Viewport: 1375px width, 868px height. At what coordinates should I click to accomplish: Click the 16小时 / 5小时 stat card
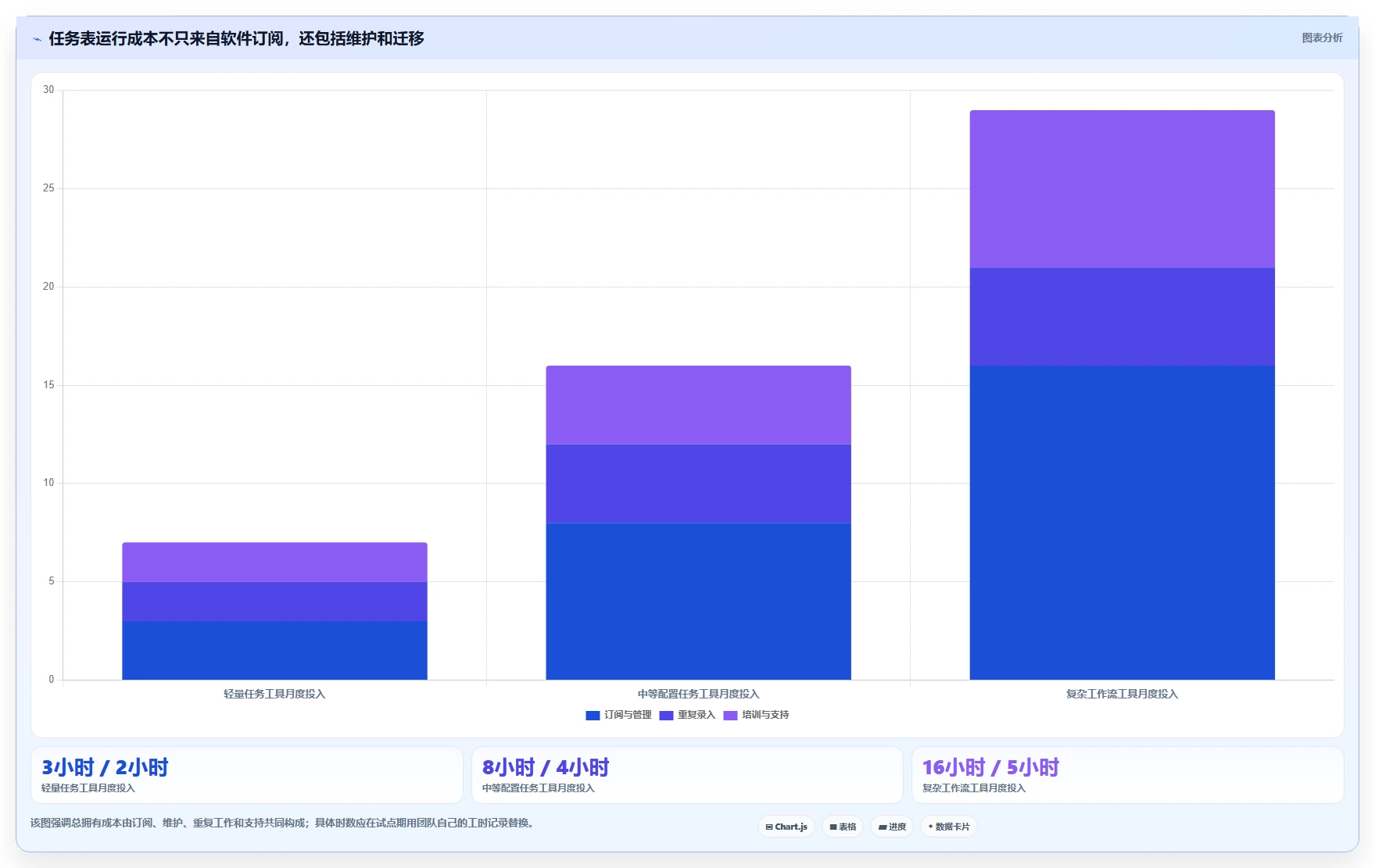(x=1127, y=775)
